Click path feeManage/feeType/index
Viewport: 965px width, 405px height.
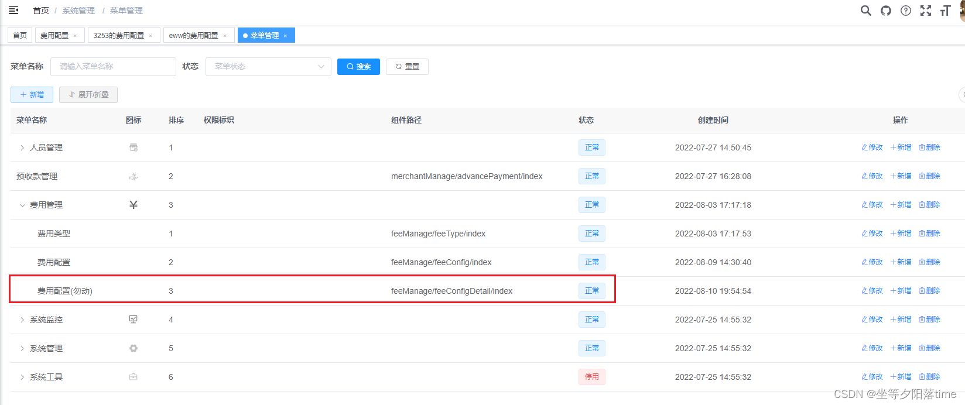coord(438,234)
